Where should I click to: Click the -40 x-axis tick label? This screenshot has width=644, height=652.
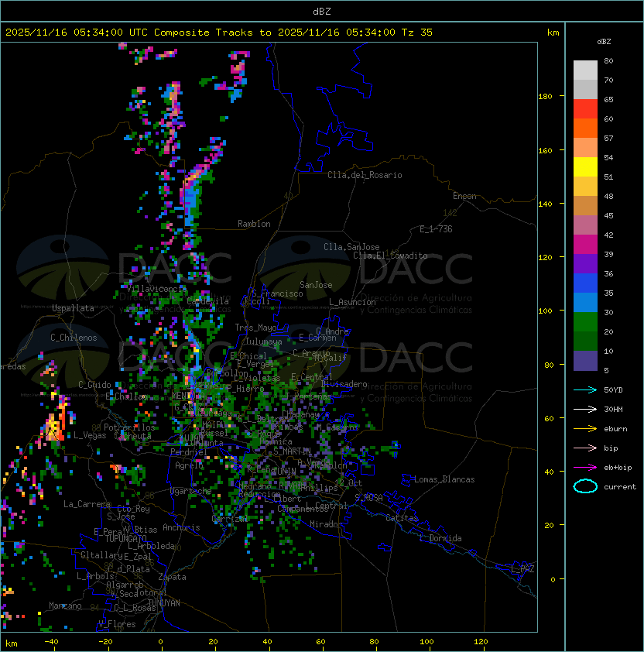point(51,642)
